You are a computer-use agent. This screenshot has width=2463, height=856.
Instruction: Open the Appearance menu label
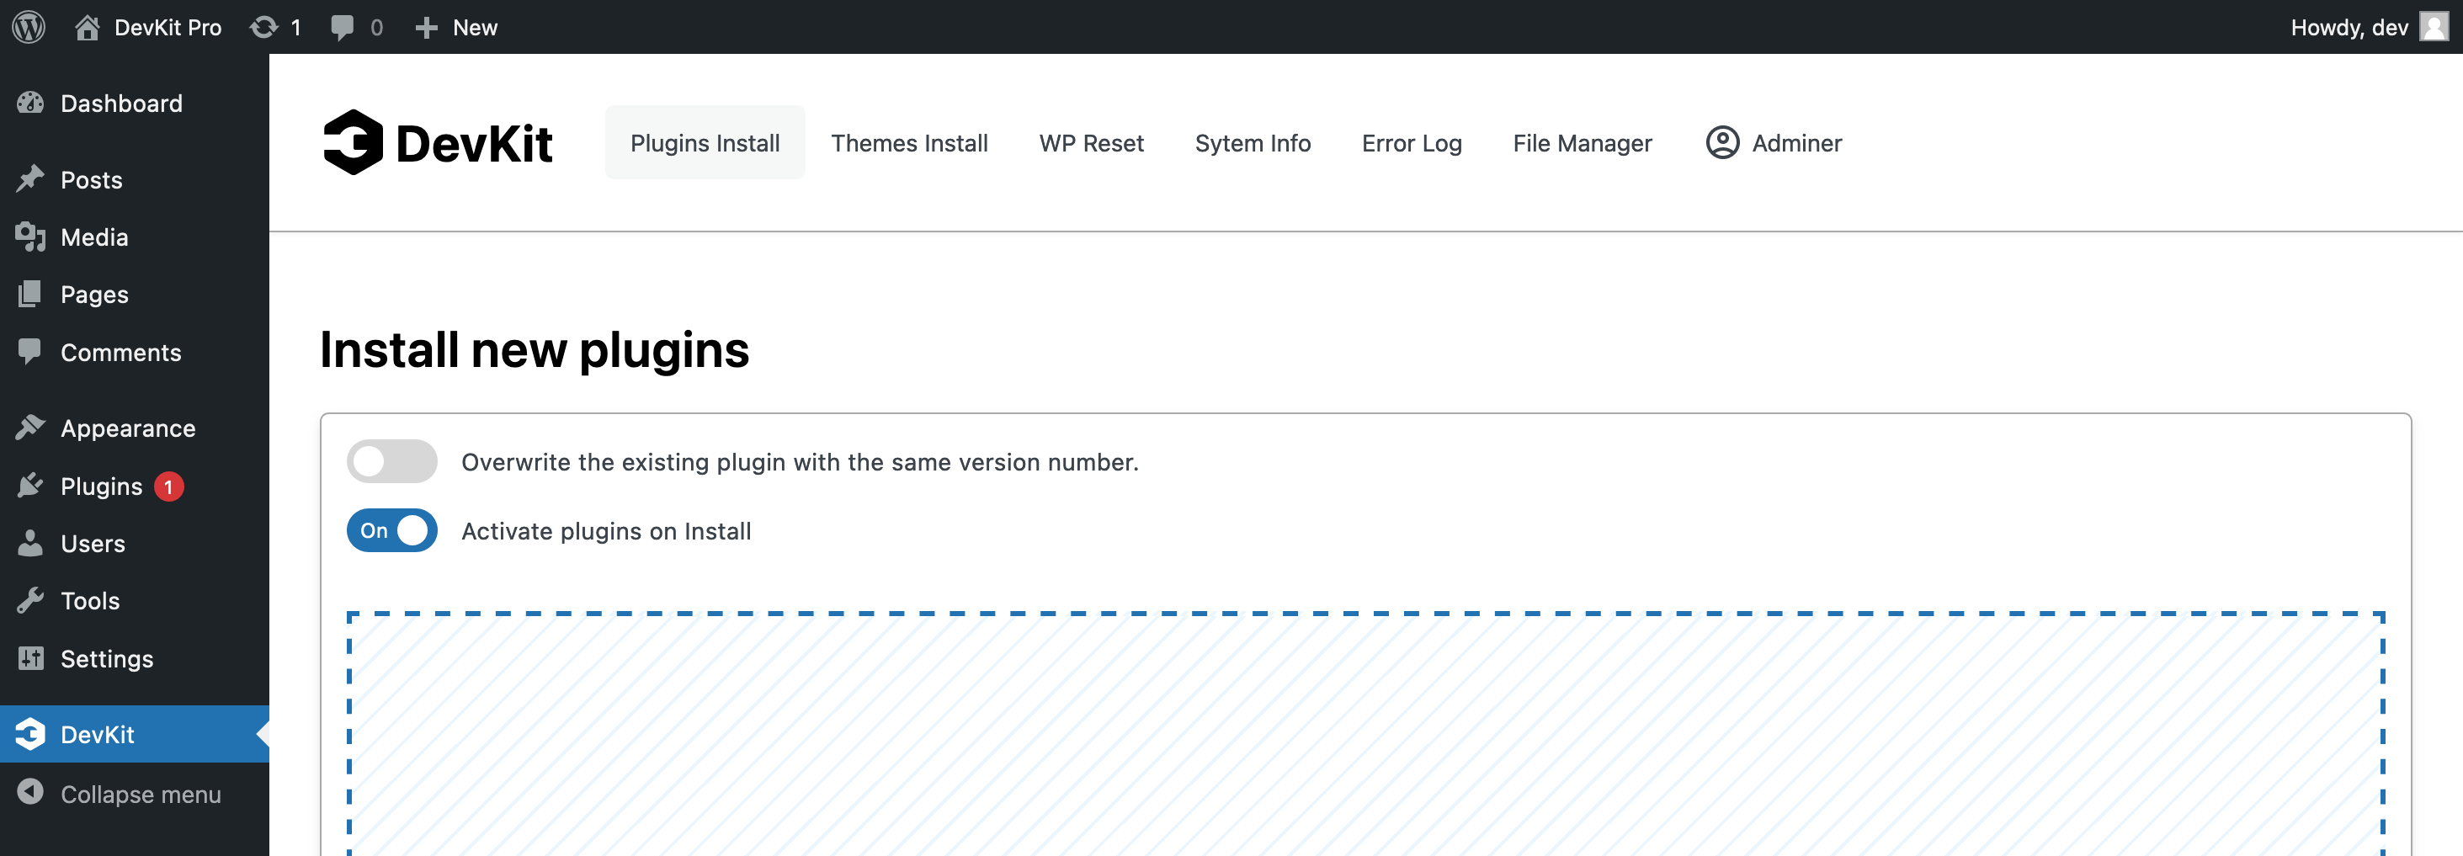click(x=128, y=428)
